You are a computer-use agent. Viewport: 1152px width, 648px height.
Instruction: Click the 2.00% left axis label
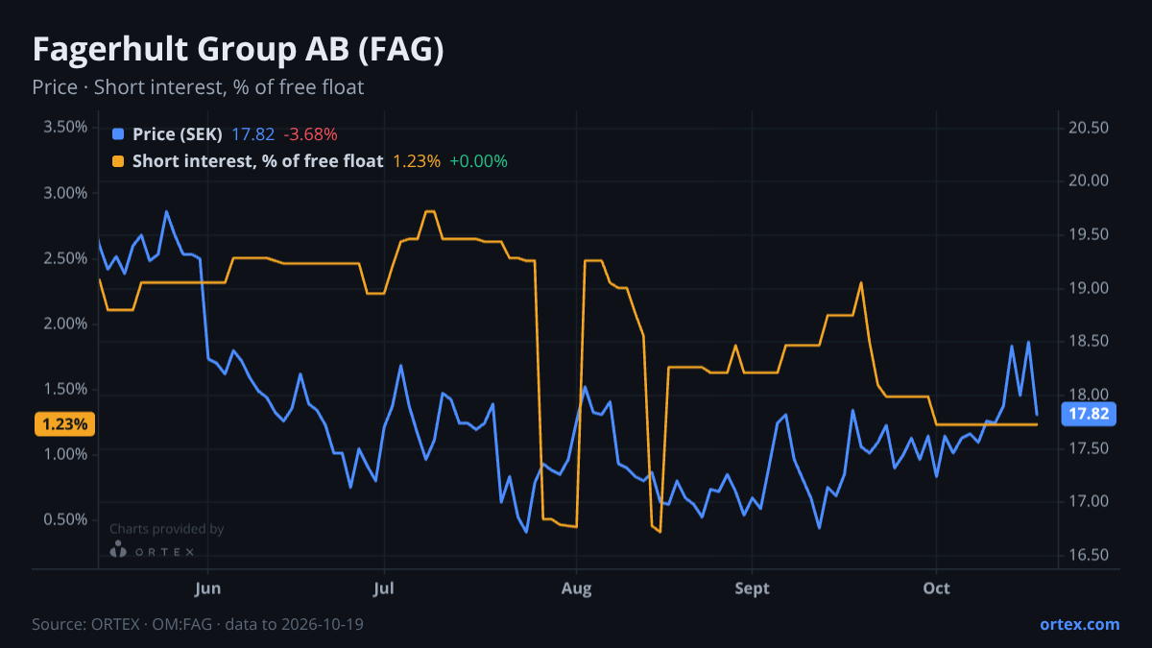point(66,324)
